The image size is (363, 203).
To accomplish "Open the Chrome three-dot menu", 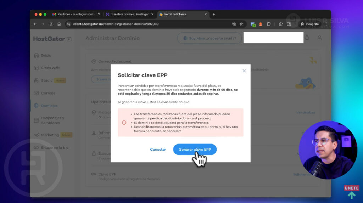I will tap(326, 24).
